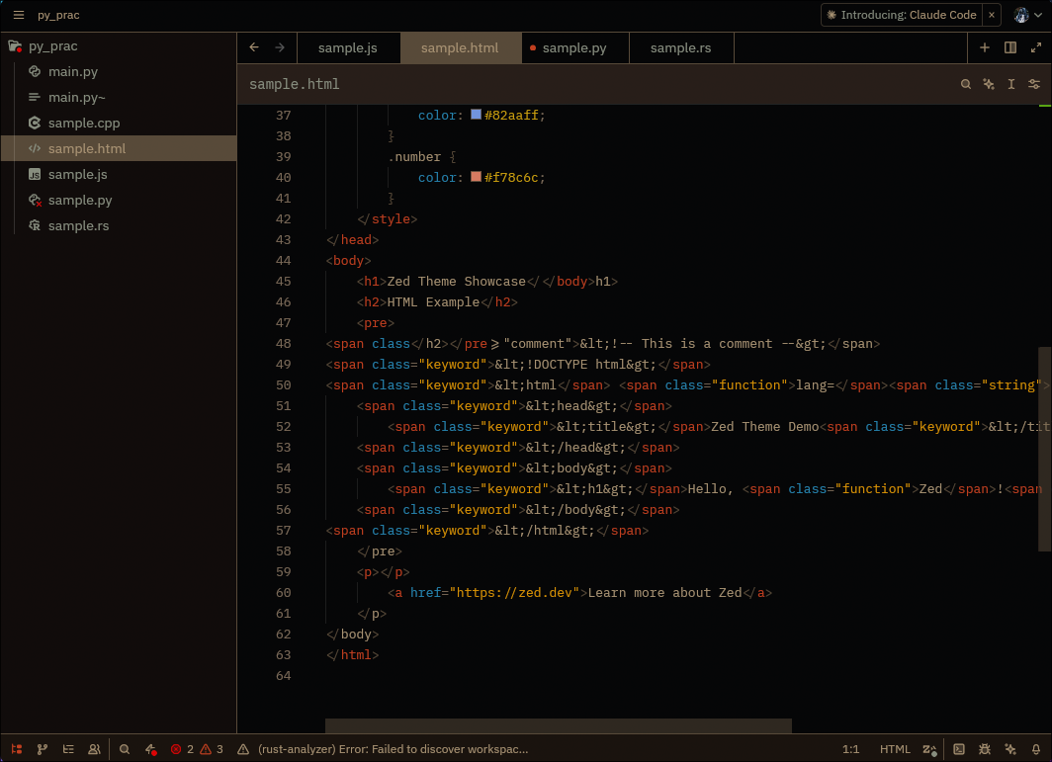Click the horizontal scrollbar at the editor bottom
Viewport: 1052px width, 762px height.
[x=559, y=725]
